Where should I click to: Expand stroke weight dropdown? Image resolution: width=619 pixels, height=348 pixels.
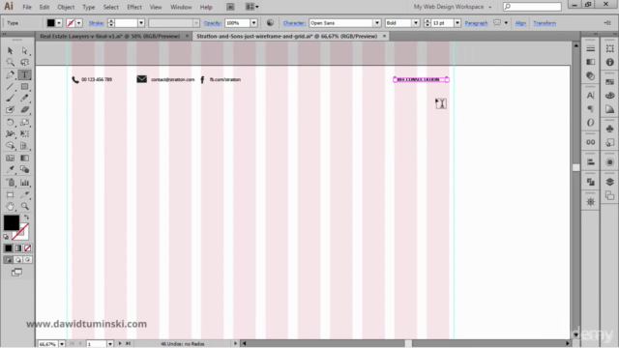click(141, 23)
